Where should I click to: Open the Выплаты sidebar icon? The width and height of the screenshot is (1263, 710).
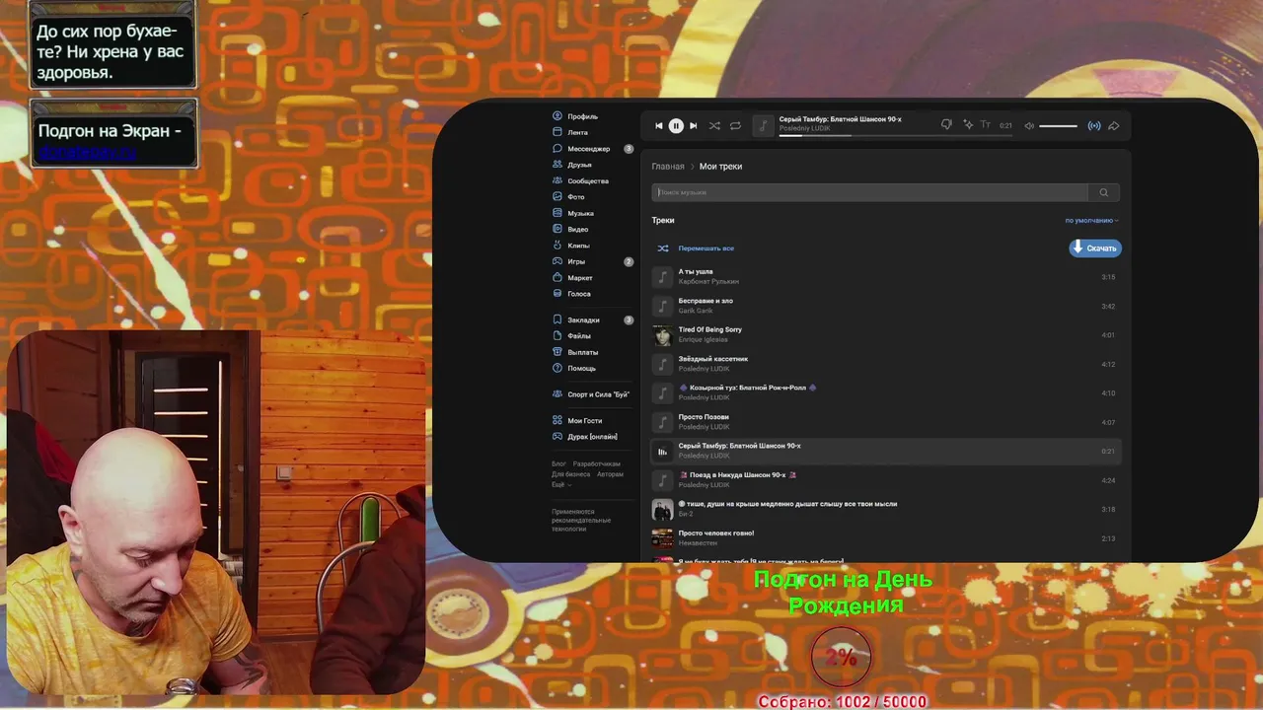pyautogui.click(x=557, y=352)
